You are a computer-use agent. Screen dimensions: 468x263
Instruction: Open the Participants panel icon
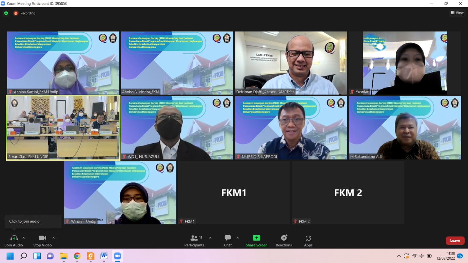(194, 238)
